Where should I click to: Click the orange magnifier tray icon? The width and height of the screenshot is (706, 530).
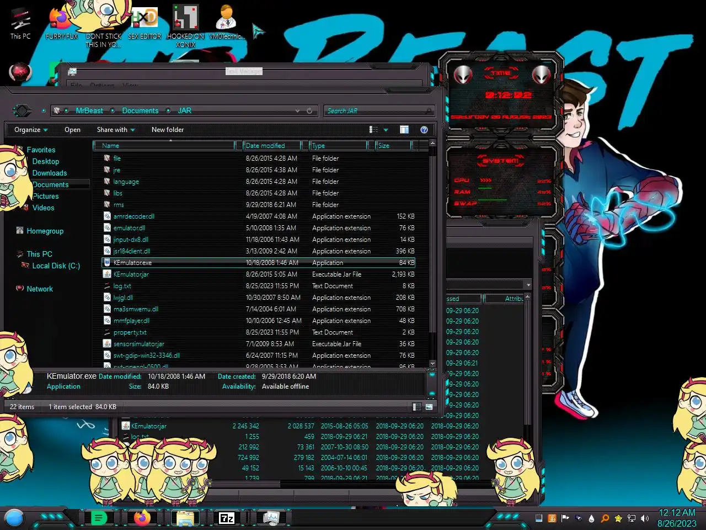[x=605, y=518]
